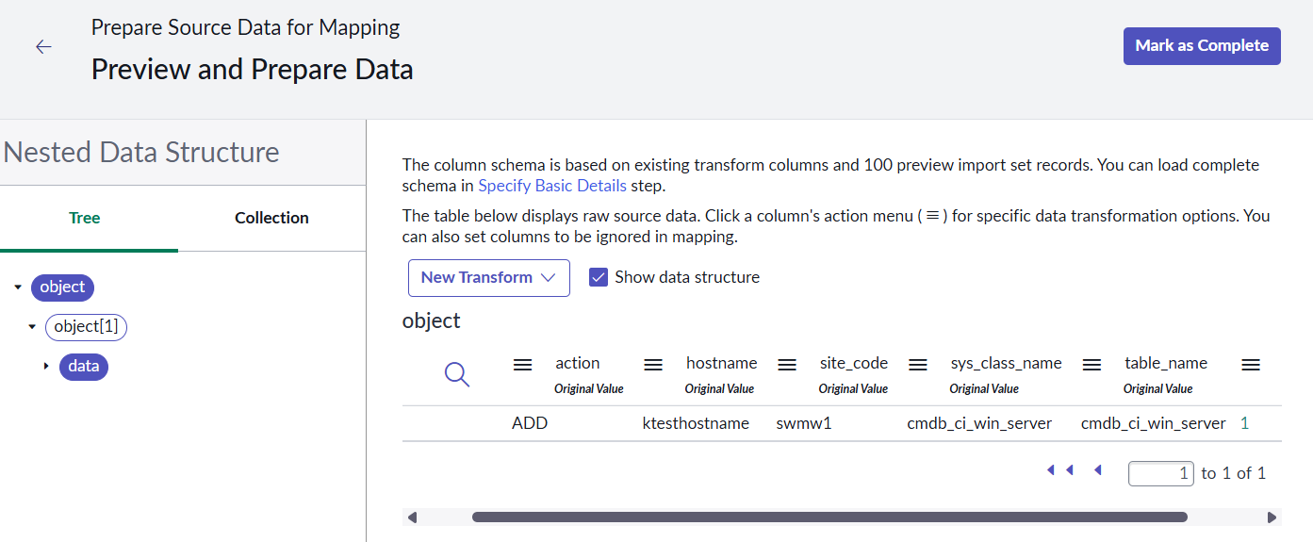
Task: Click the back arrow icon
Action: tap(43, 46)
